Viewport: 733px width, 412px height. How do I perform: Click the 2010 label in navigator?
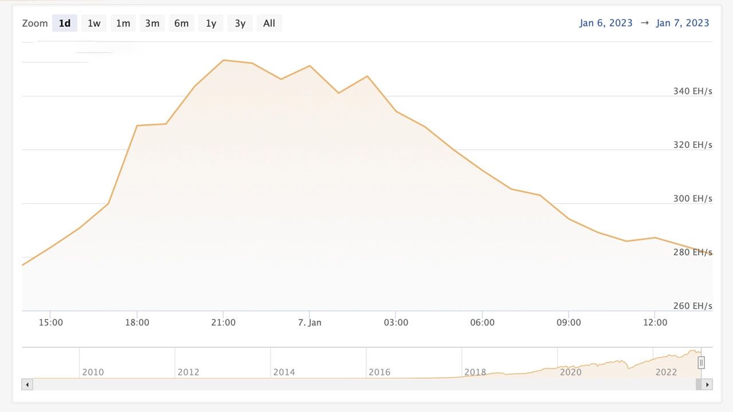(93, 372)
